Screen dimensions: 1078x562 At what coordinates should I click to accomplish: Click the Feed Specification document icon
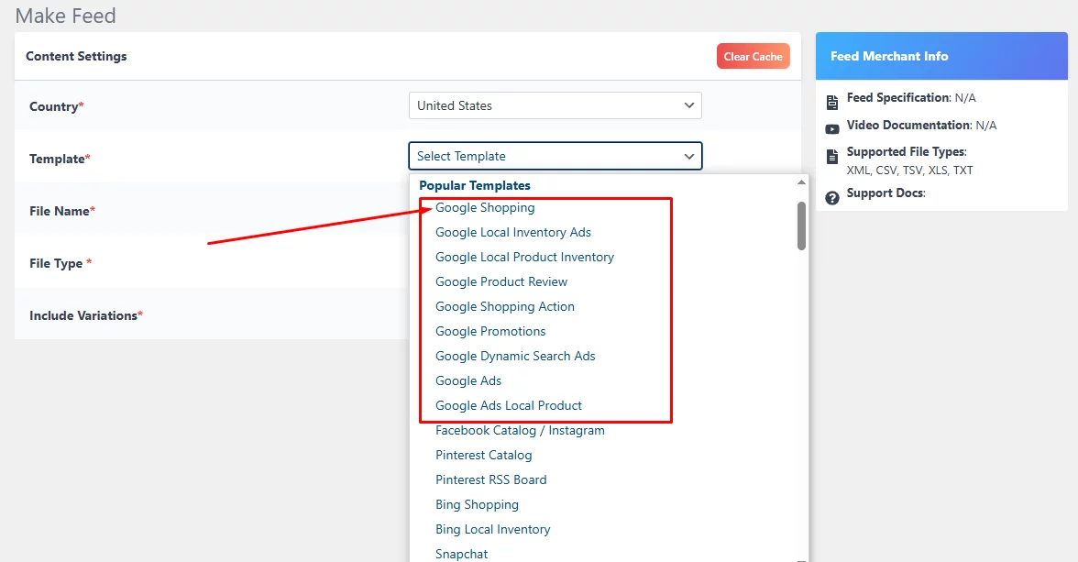pos(832,103)
